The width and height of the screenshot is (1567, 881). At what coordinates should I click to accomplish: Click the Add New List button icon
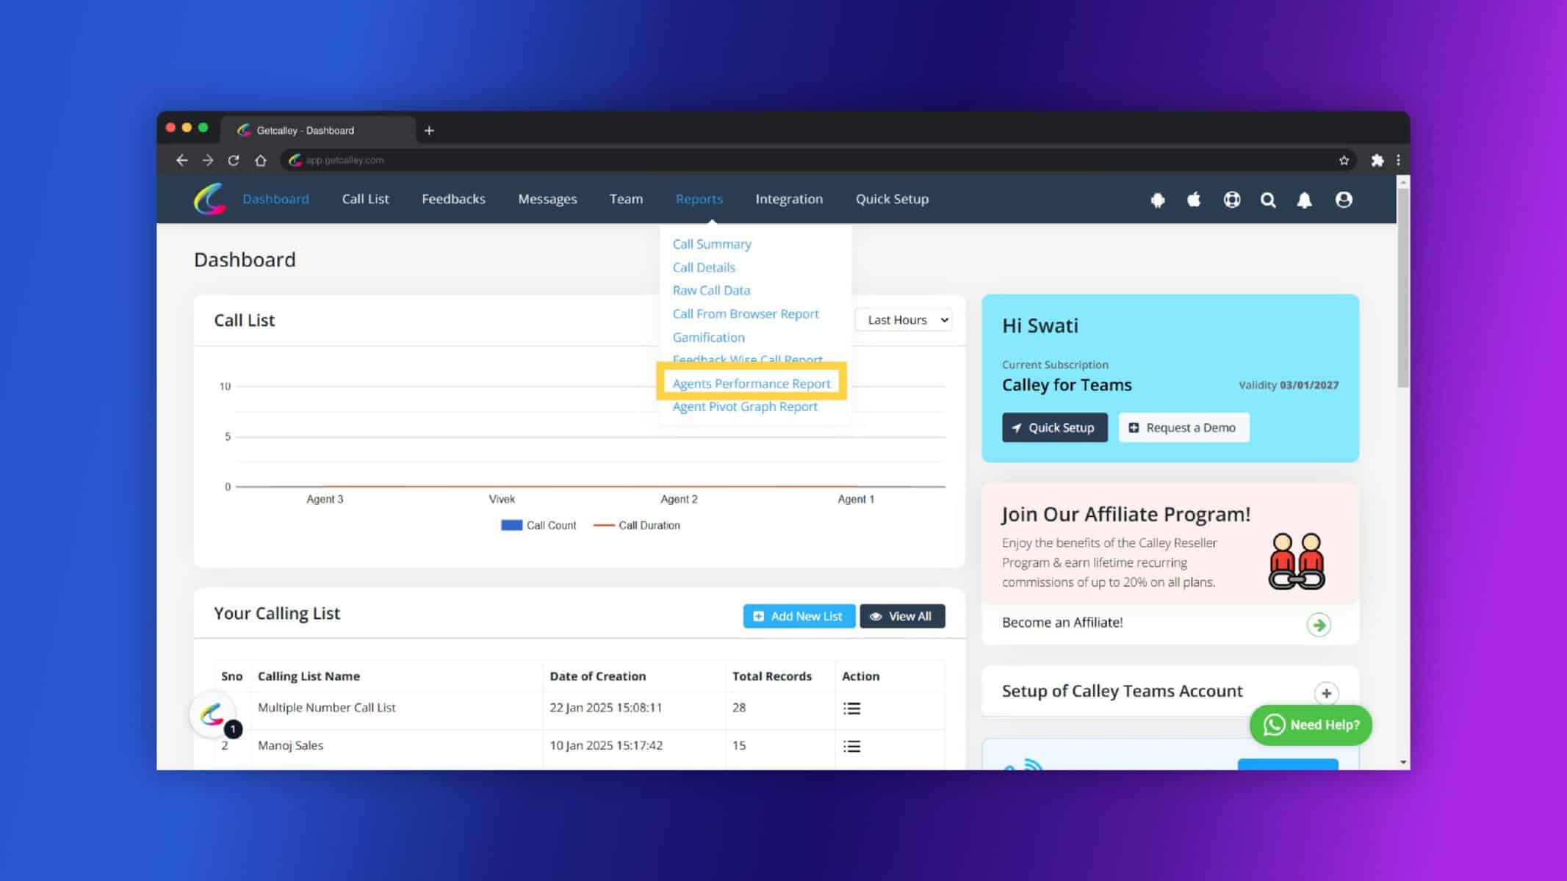pos(759,615)
